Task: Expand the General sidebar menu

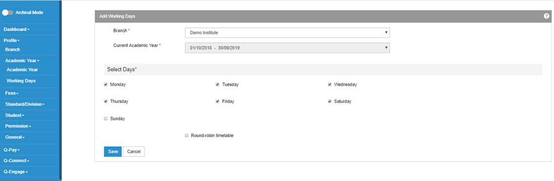Action: pyautogui.click(x=15, y=137)
